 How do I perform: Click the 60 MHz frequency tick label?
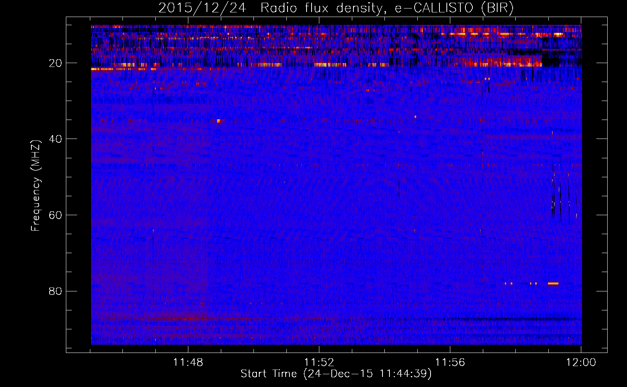tap(55, 215)
